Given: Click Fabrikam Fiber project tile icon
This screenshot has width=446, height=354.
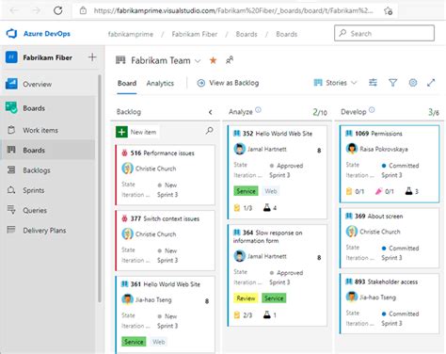Looking at the screenshot, I should click(11, 57).
